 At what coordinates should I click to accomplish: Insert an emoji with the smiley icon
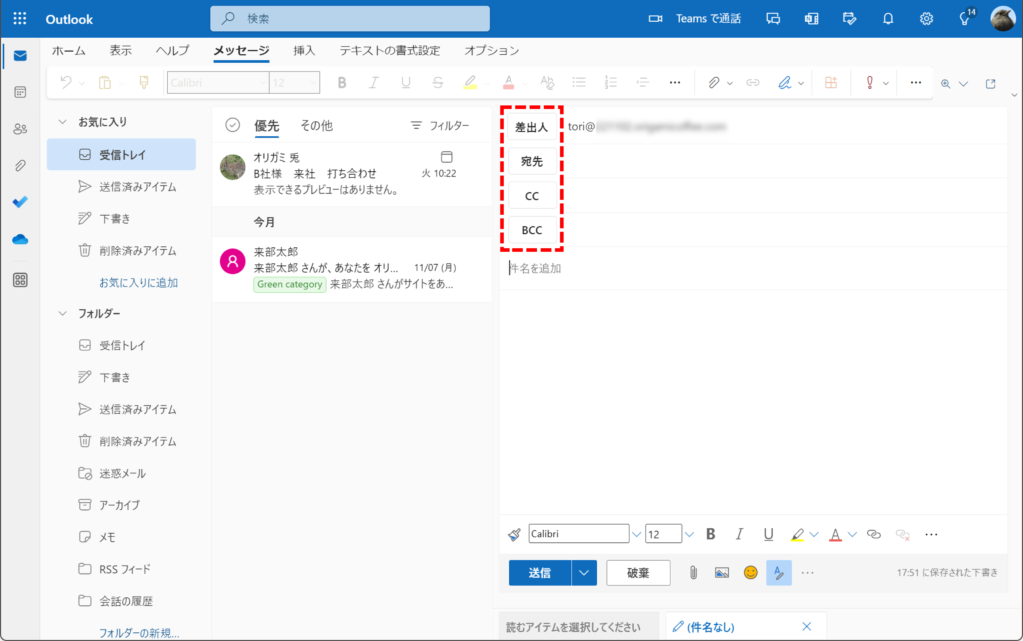coord(750,573)
